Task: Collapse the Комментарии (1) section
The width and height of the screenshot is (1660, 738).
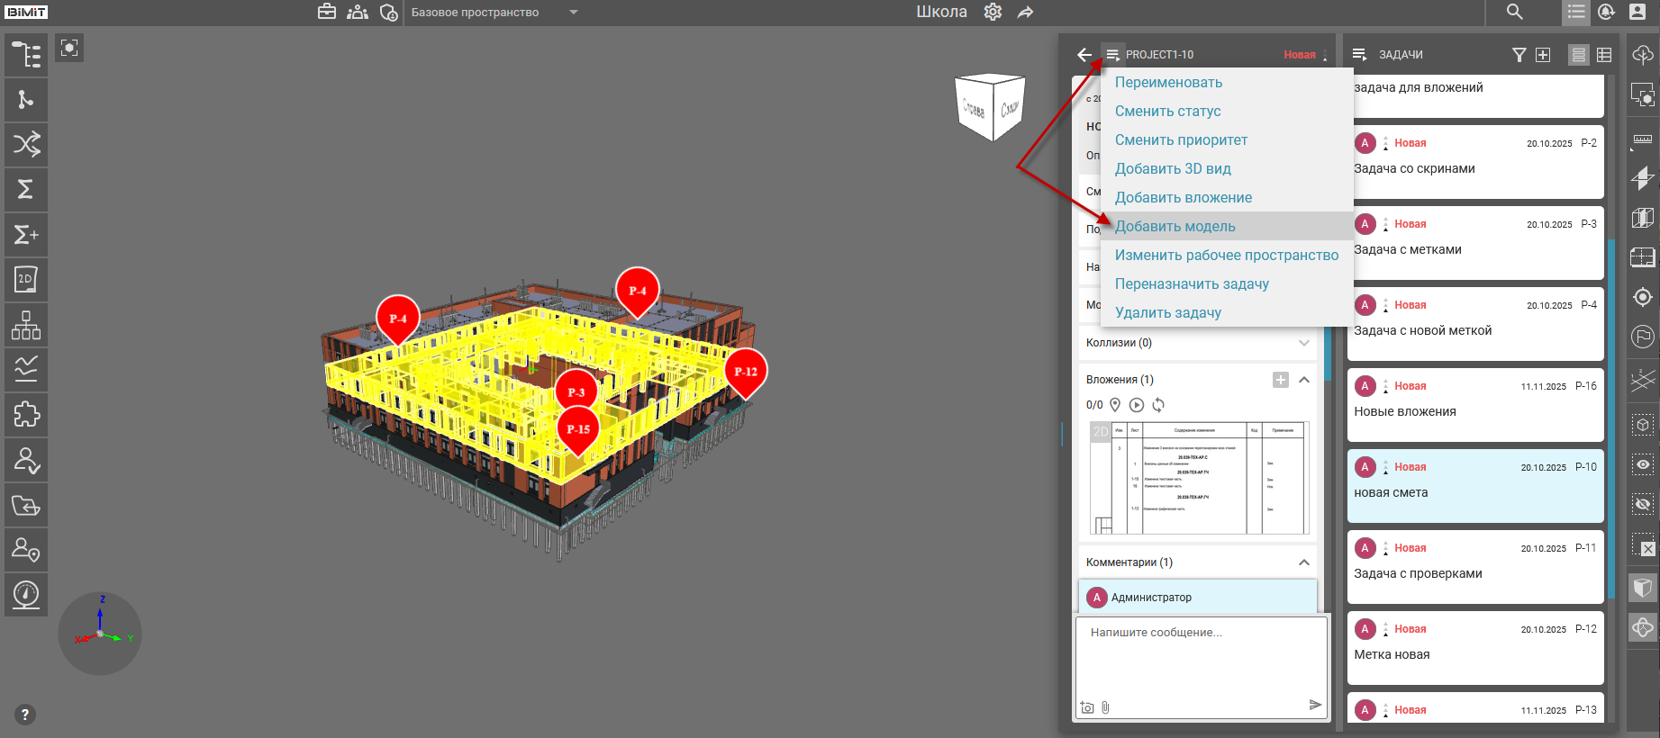Action: pos(1303,562)
